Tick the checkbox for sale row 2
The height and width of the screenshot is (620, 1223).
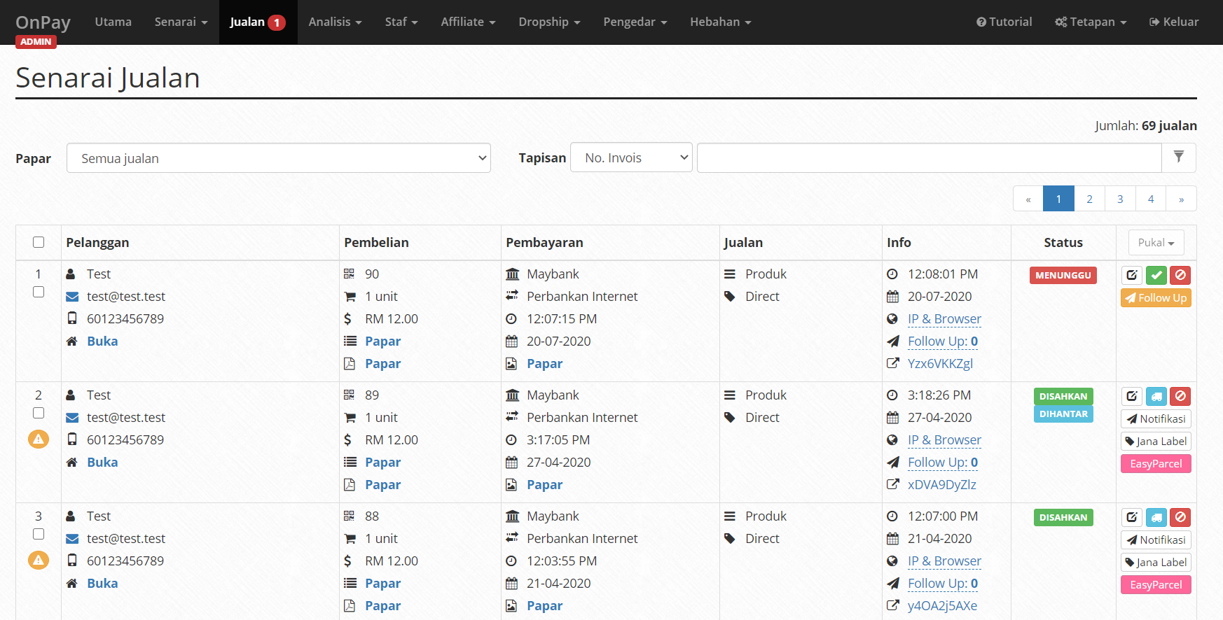click(39, 413)
